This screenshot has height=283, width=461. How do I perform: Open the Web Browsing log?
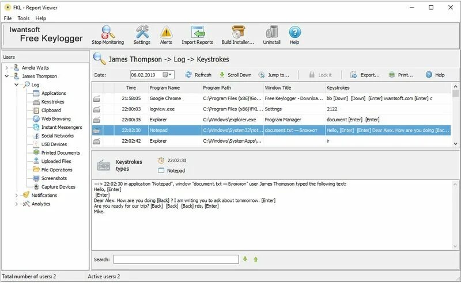tap(56, 119)
